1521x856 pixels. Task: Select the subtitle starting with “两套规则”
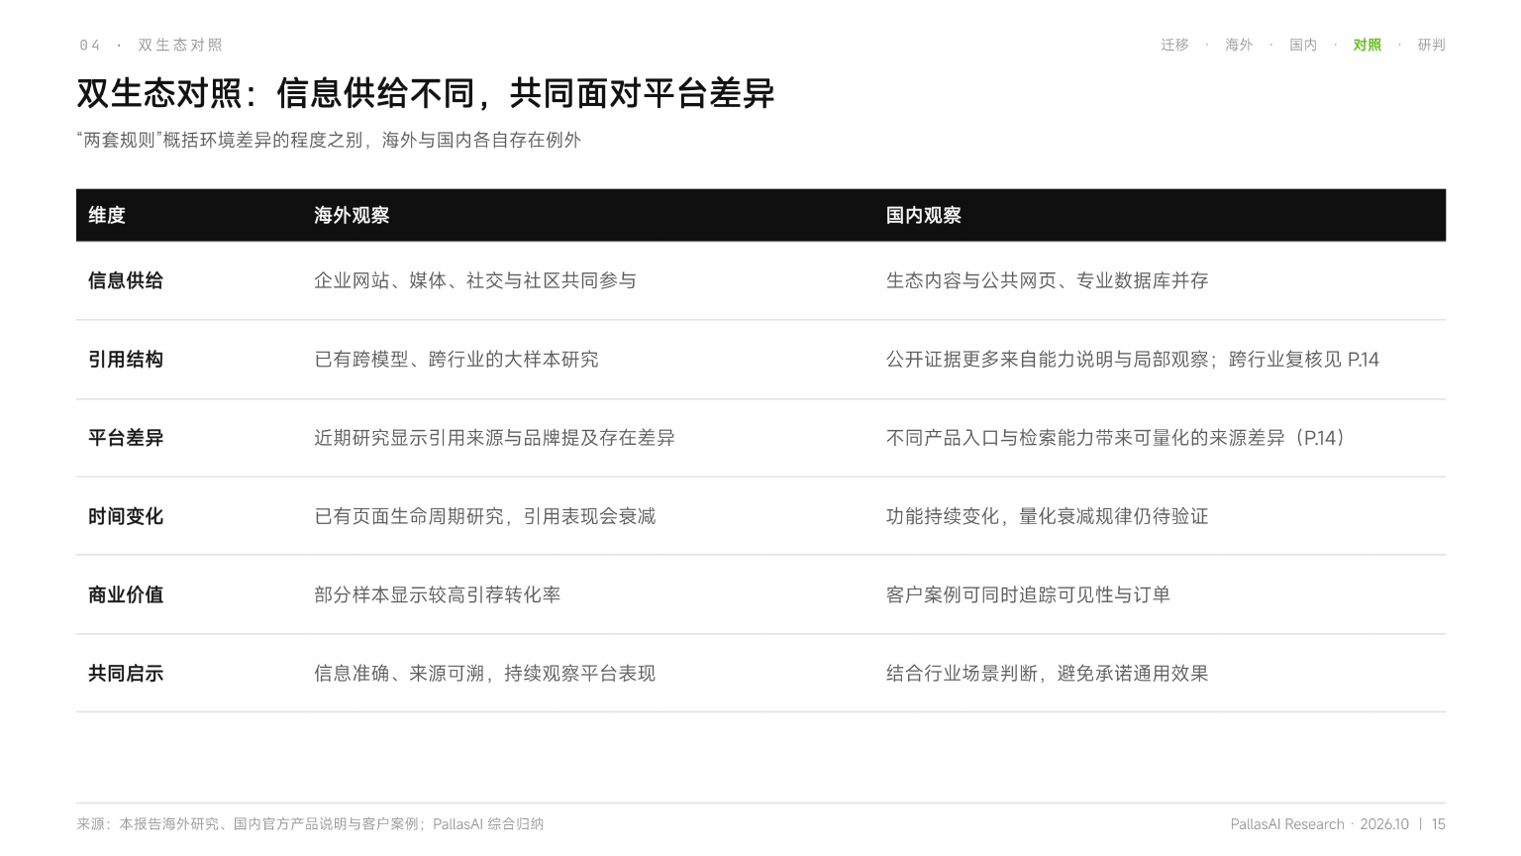329,140
